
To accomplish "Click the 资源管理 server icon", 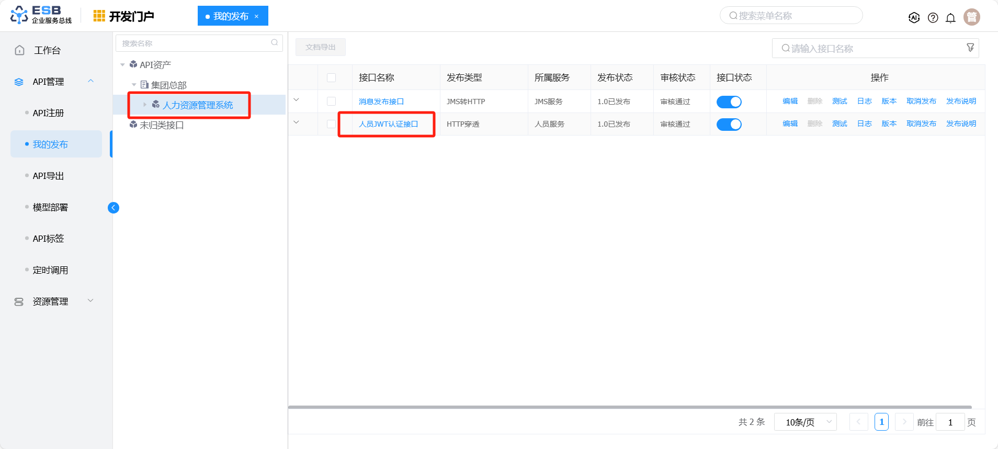I will pos(19,302).
